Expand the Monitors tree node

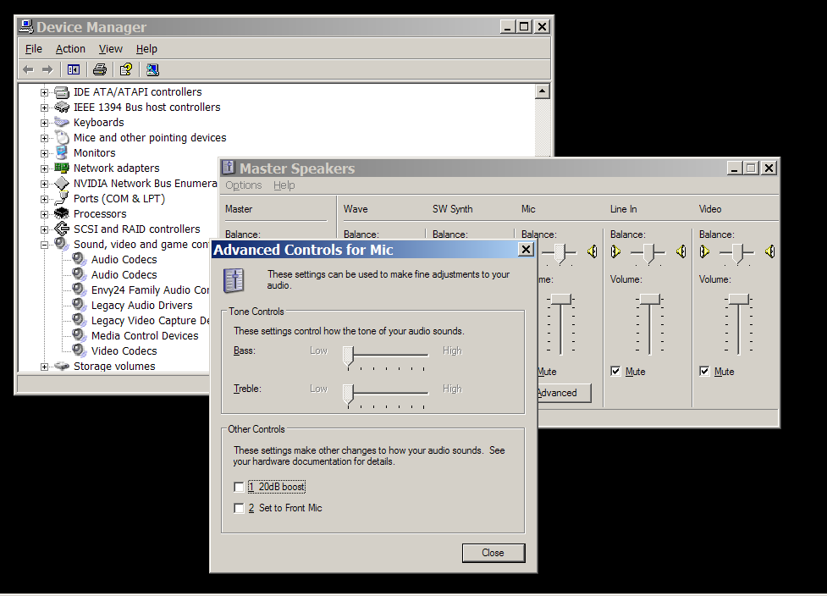pos(44,153)
